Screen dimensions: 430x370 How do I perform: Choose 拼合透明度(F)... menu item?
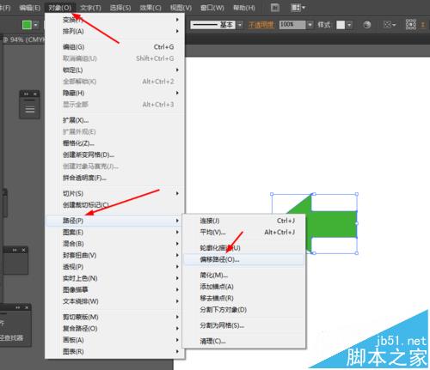click(x=114, y=178)
